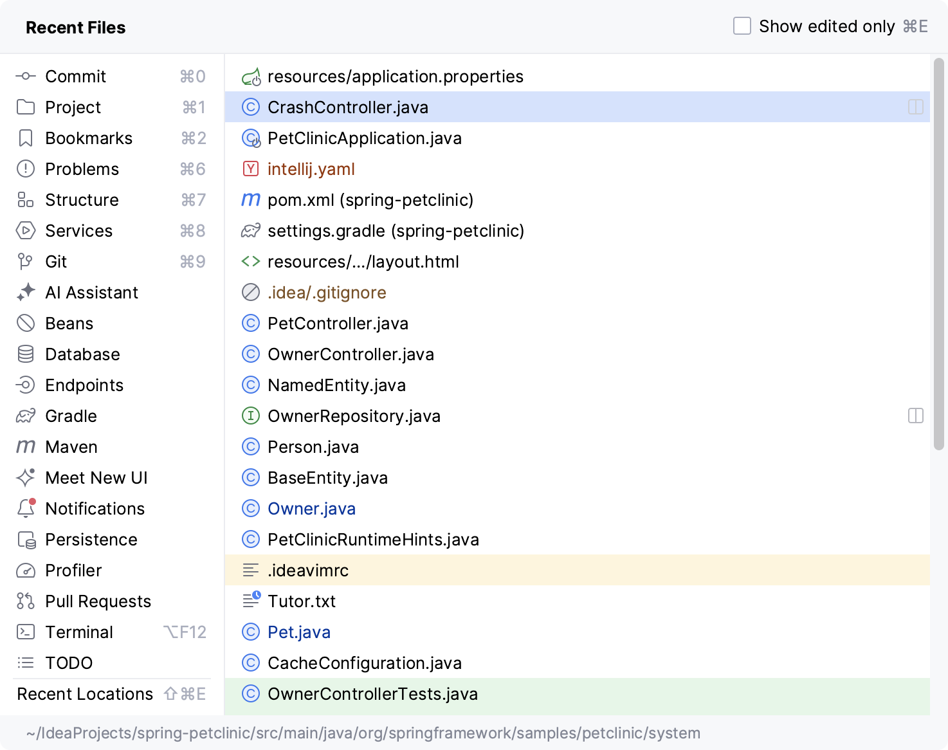The height and width of the screenshot is (750, 948).
Task: Click the Services hexagon icon
Action: 25,231
